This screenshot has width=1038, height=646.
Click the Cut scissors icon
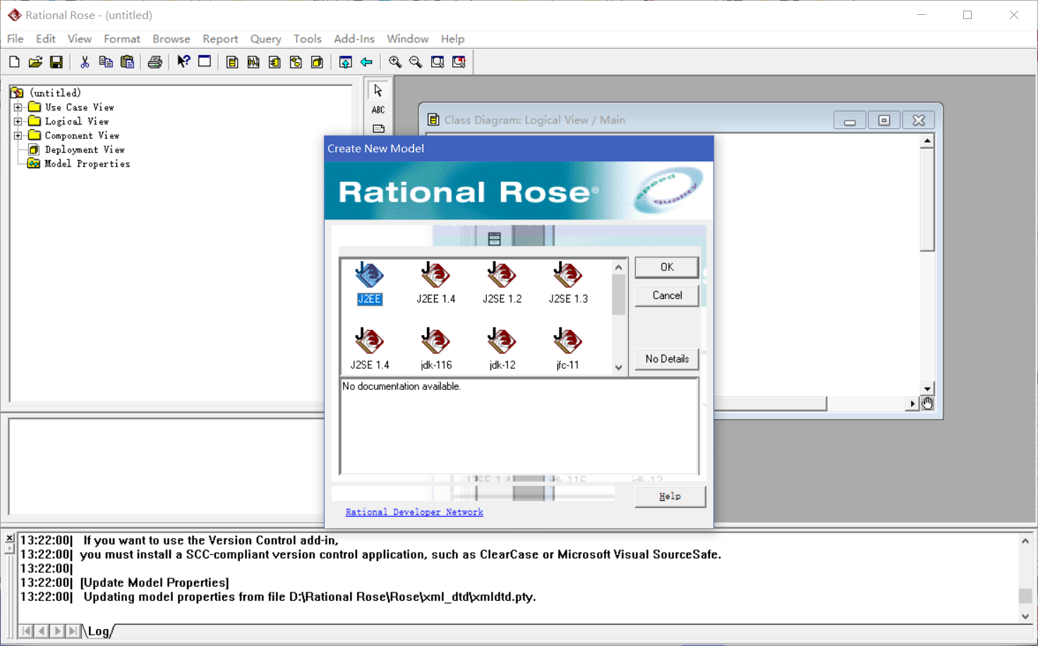[85, 62]
